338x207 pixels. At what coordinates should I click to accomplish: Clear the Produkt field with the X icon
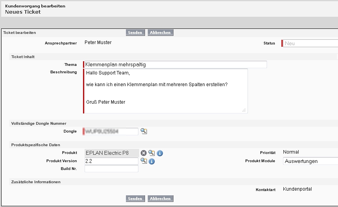[144, 153]
